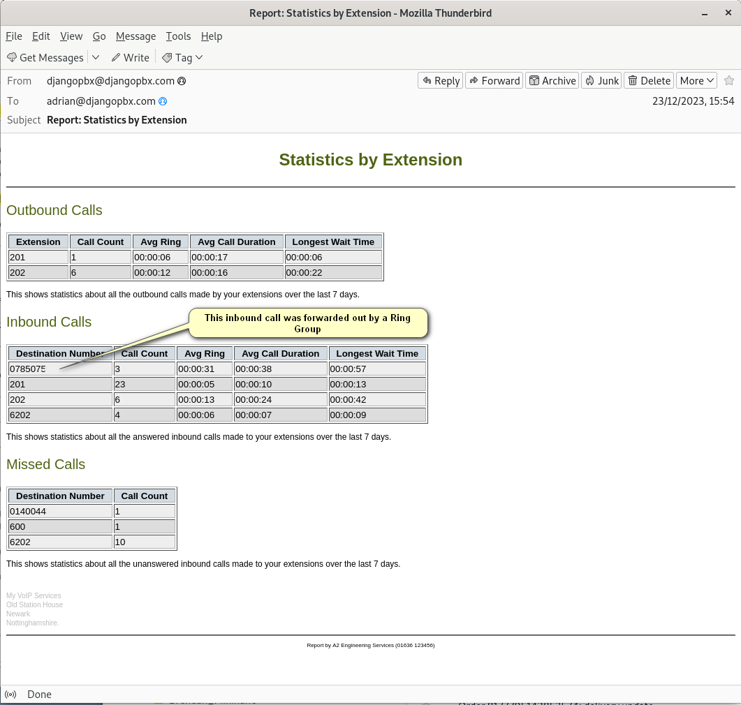
Task: Close the Thunderbird message window
Action: click(726, 13)
